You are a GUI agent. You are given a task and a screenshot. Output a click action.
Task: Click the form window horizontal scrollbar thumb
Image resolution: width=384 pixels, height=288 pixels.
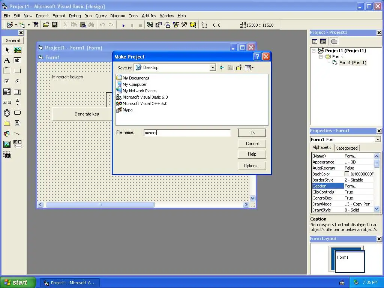[x=100, y=204]
